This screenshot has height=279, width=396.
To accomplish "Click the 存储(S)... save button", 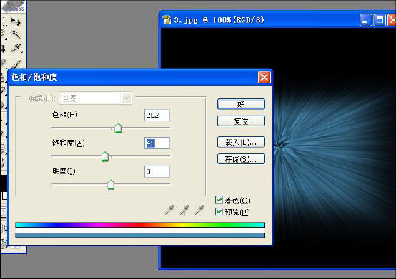I will pyautogui.click(x=241, y=159).
